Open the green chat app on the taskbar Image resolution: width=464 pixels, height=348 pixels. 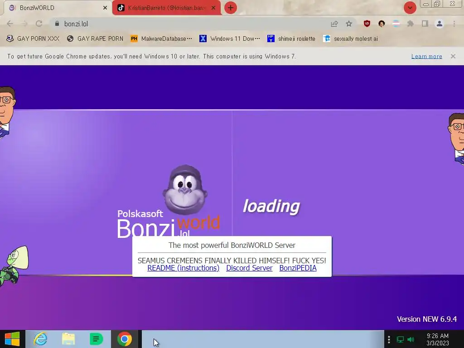[x=96, y=339]
